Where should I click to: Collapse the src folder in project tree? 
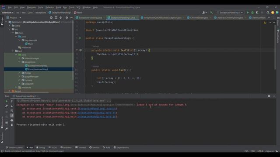[x=10, y=29]
